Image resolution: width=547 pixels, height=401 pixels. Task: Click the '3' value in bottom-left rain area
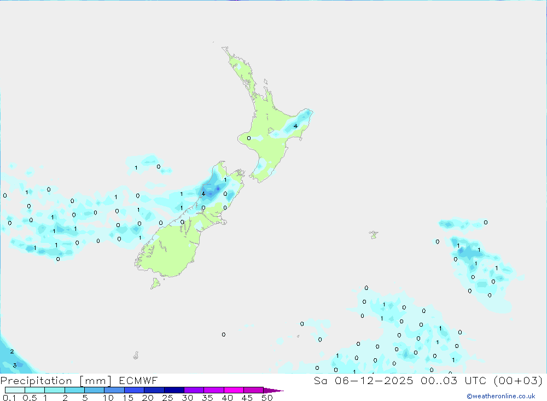point(15,365)
